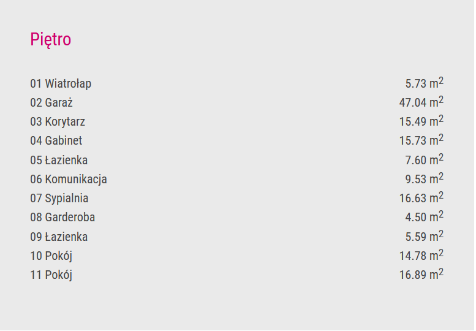
Task: Click the 06 Komunikacja list item
Action: [x=69, y=179]
